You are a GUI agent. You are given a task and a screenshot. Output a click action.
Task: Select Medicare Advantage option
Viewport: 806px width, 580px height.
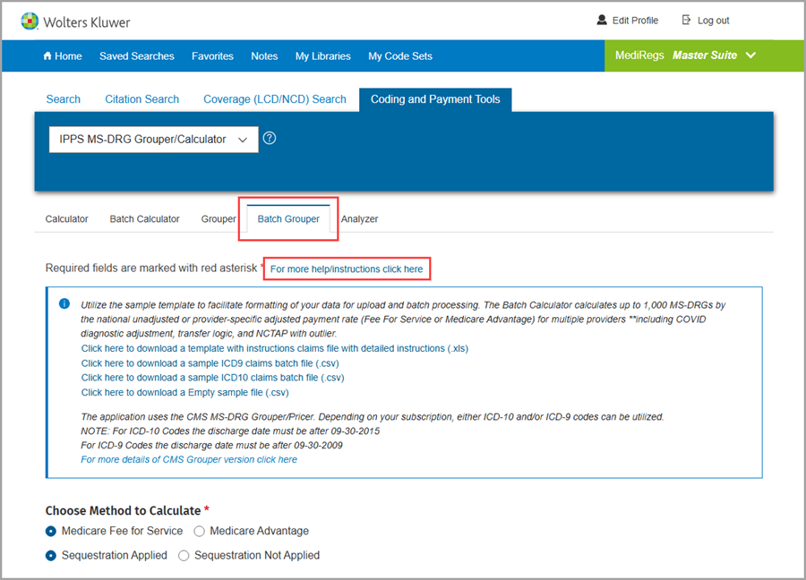click(x=199, y=531)
